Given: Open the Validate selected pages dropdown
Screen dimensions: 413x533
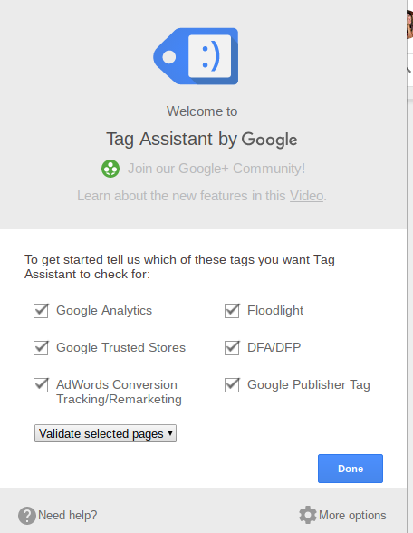Looking at the screenshot, I should pos(105,433).
